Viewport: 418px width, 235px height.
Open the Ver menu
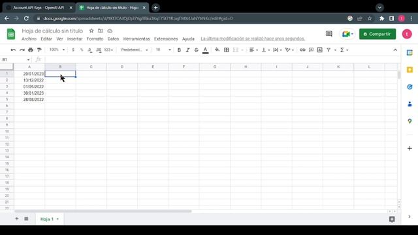click(x=59, y=39)
